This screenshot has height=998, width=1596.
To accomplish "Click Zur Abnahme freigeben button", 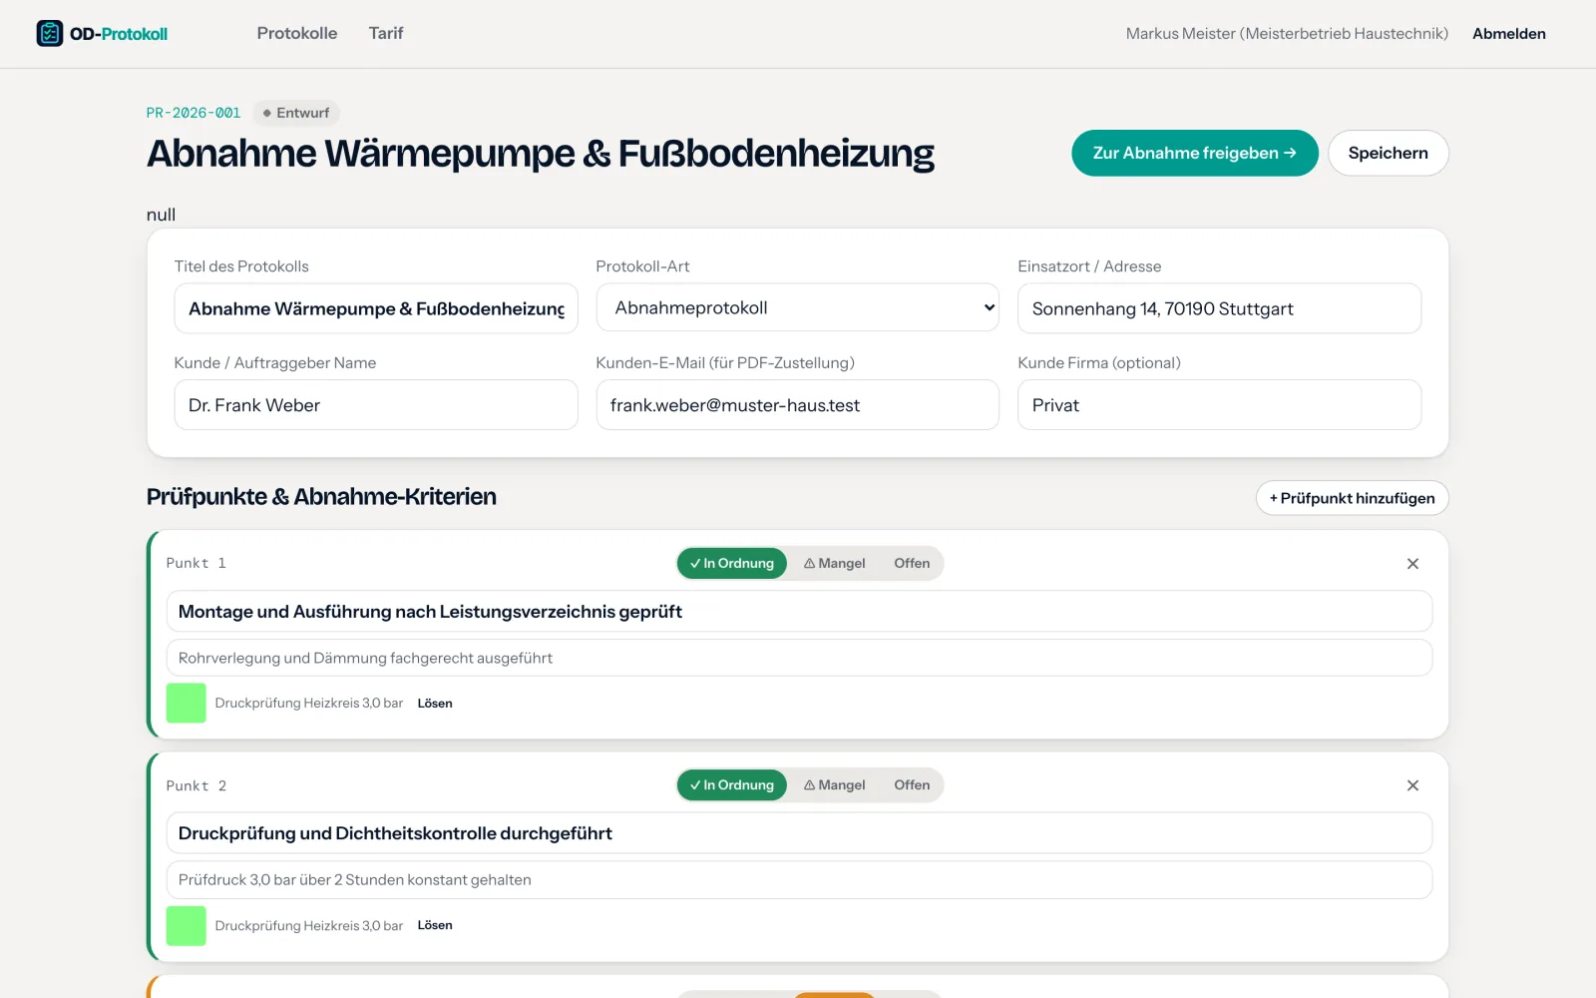I will [x=1195, y=153].
